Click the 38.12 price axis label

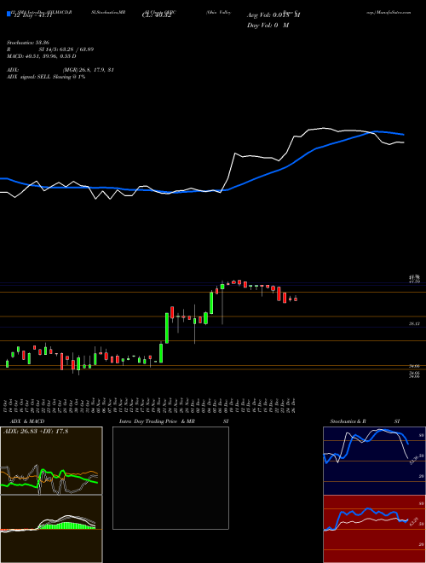(414, 324)
